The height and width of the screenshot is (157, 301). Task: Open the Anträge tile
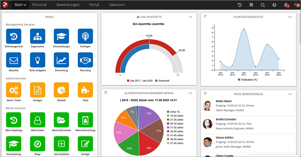85,144
